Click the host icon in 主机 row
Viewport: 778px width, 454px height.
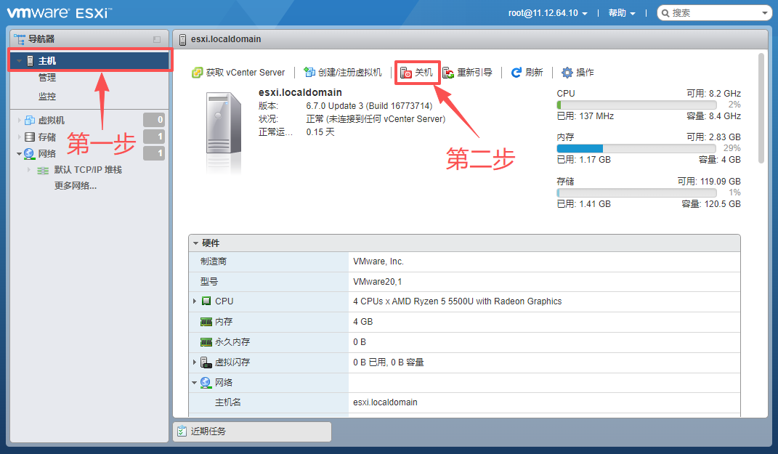point(31,60)
